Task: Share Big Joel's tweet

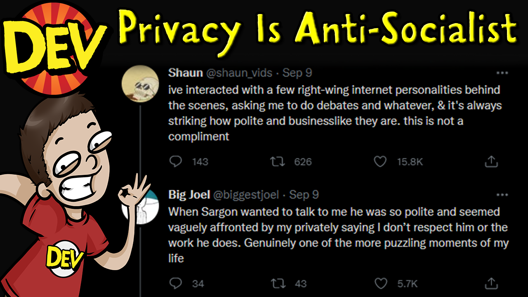Action: pos(491,283)
